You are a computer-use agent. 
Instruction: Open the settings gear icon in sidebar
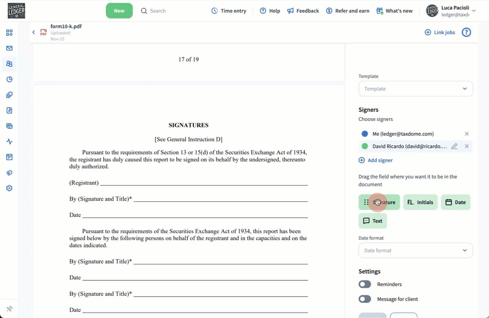[9, 188]
